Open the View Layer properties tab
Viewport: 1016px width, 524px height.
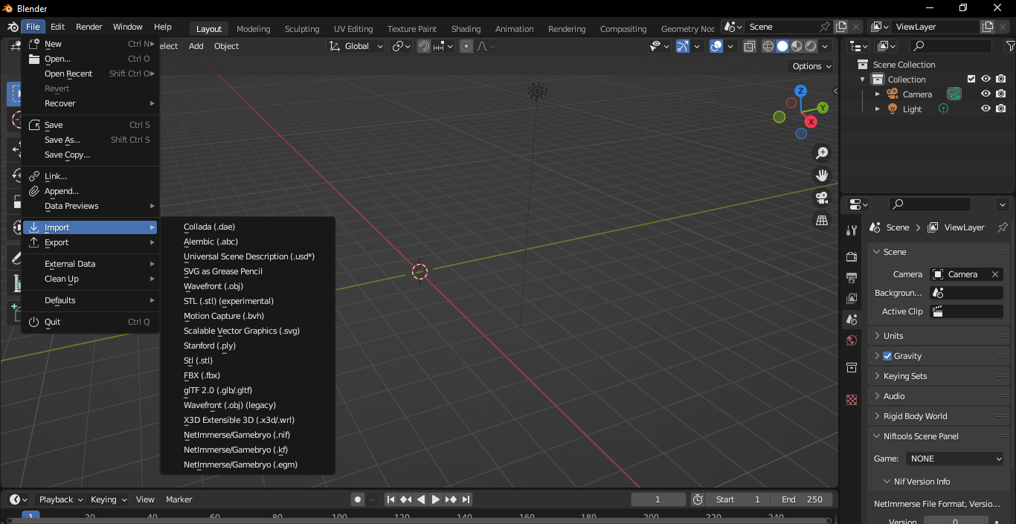pos(852,299)
